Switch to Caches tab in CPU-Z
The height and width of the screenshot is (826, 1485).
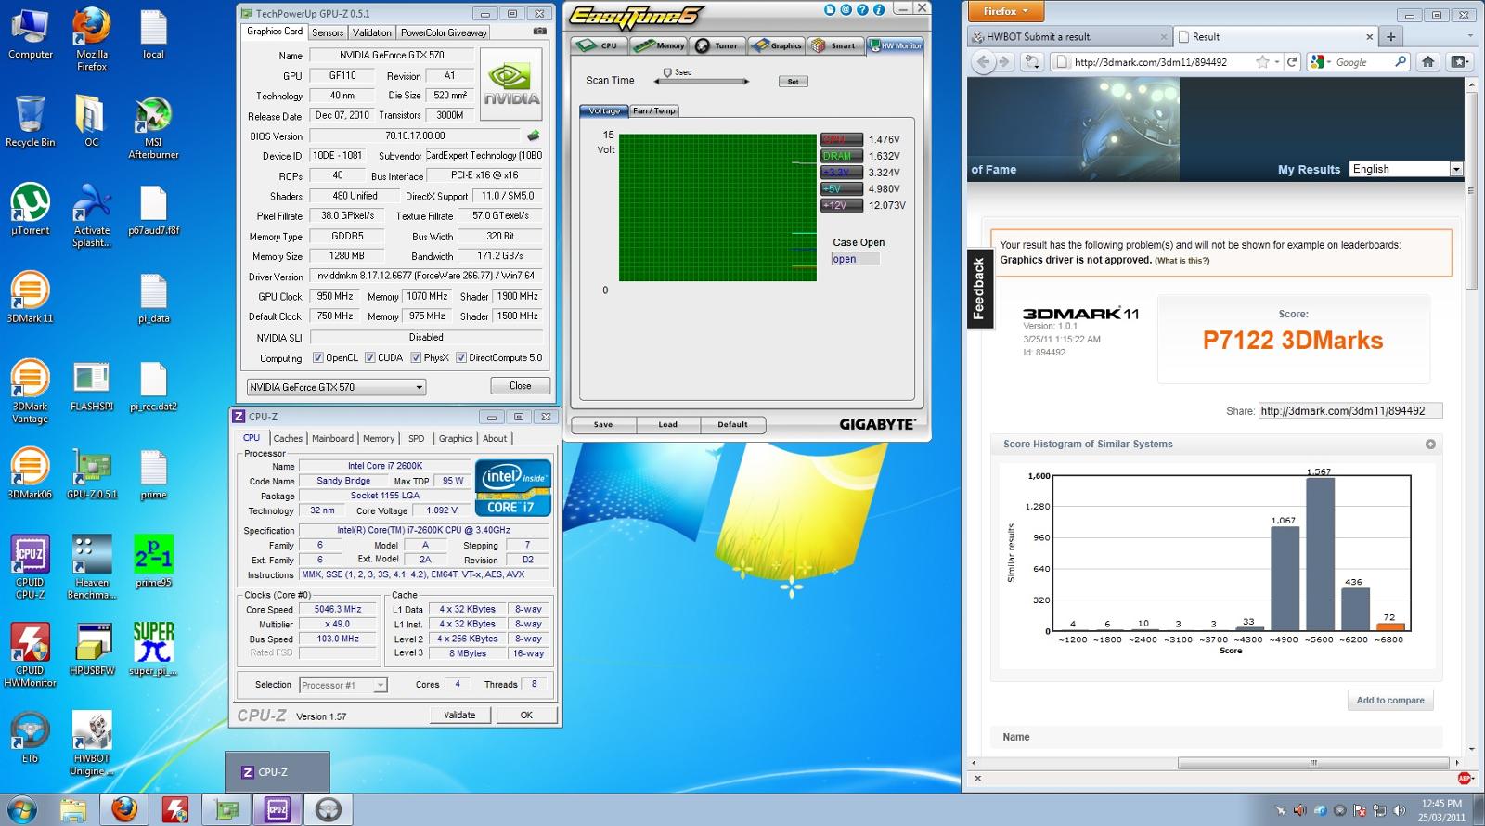pos(288,439)
